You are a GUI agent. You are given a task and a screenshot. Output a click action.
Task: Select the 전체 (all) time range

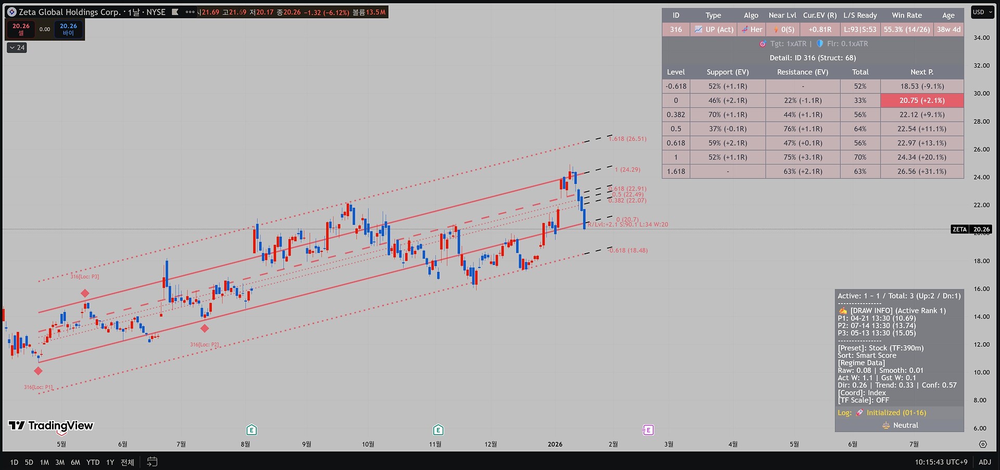[x=128, y=462]
